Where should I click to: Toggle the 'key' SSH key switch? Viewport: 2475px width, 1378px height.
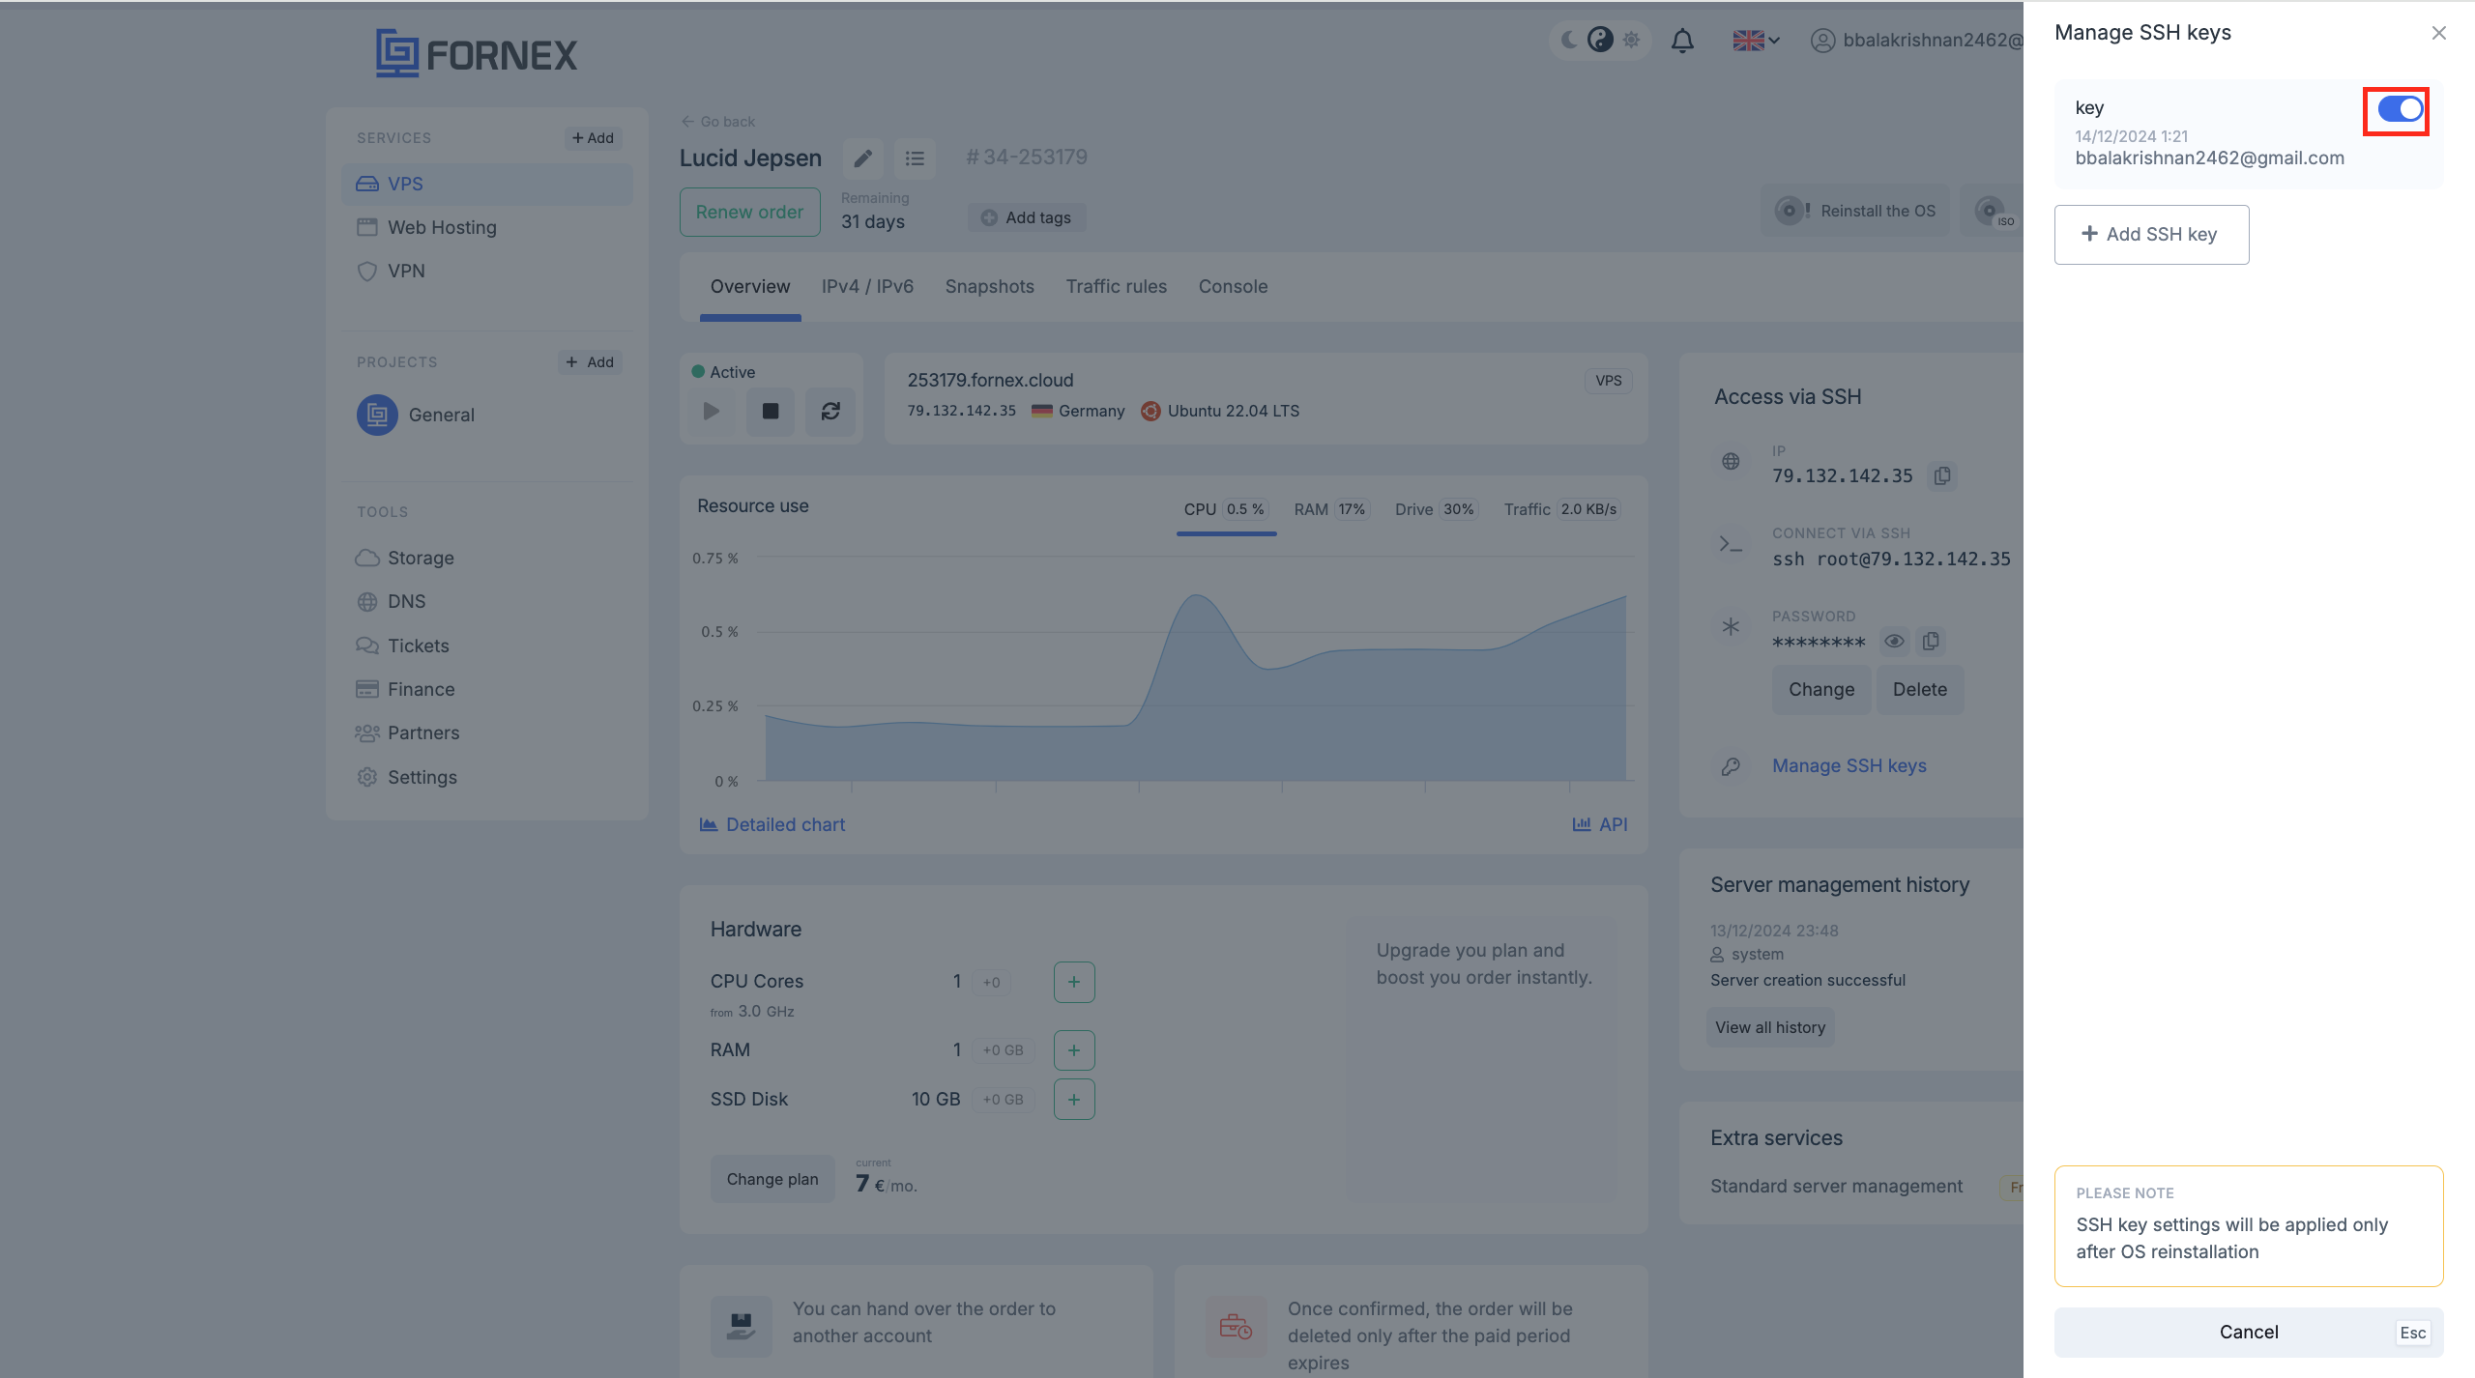[x=2400, y=109]
